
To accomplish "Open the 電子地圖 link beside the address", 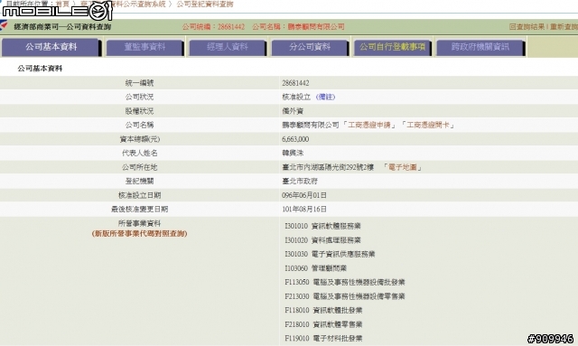I will tap(403, 167).
